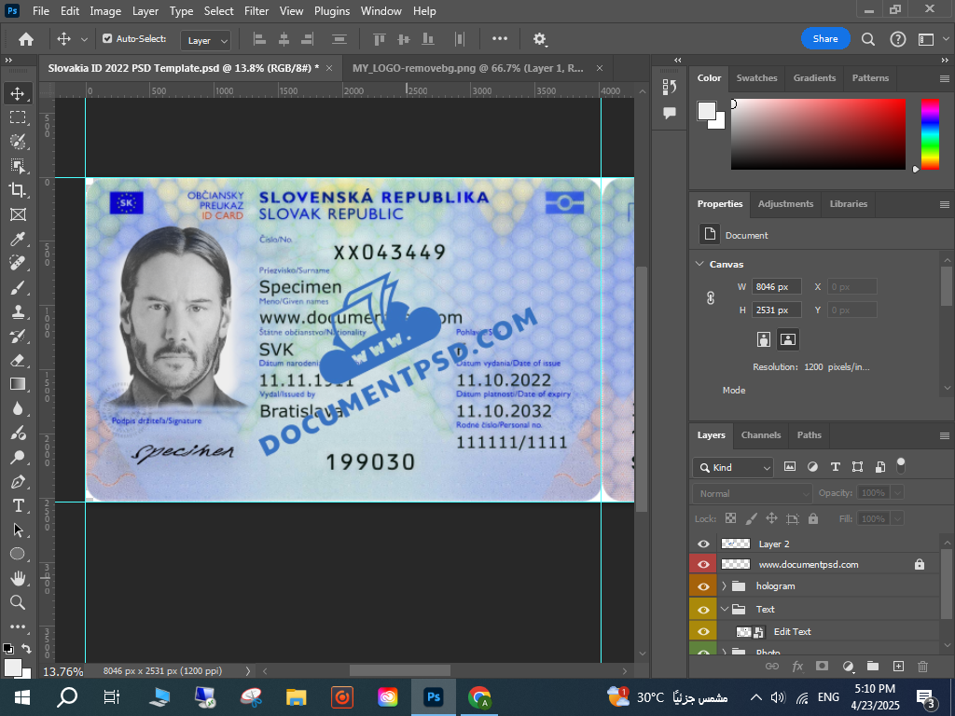The width and height of the screenshot is (955, 716).
Task: Toggle the Auto-Select checkbox
Action: (107, 38)
